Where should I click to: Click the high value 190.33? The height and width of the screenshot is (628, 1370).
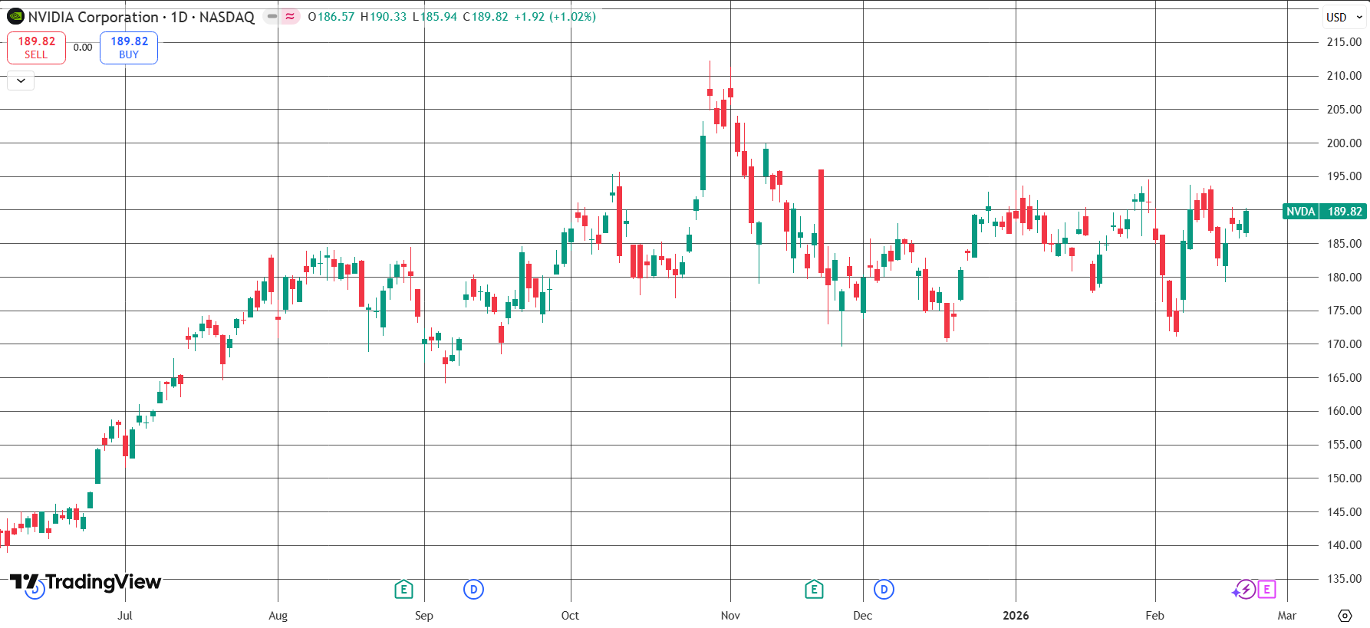tap(388, 17)
